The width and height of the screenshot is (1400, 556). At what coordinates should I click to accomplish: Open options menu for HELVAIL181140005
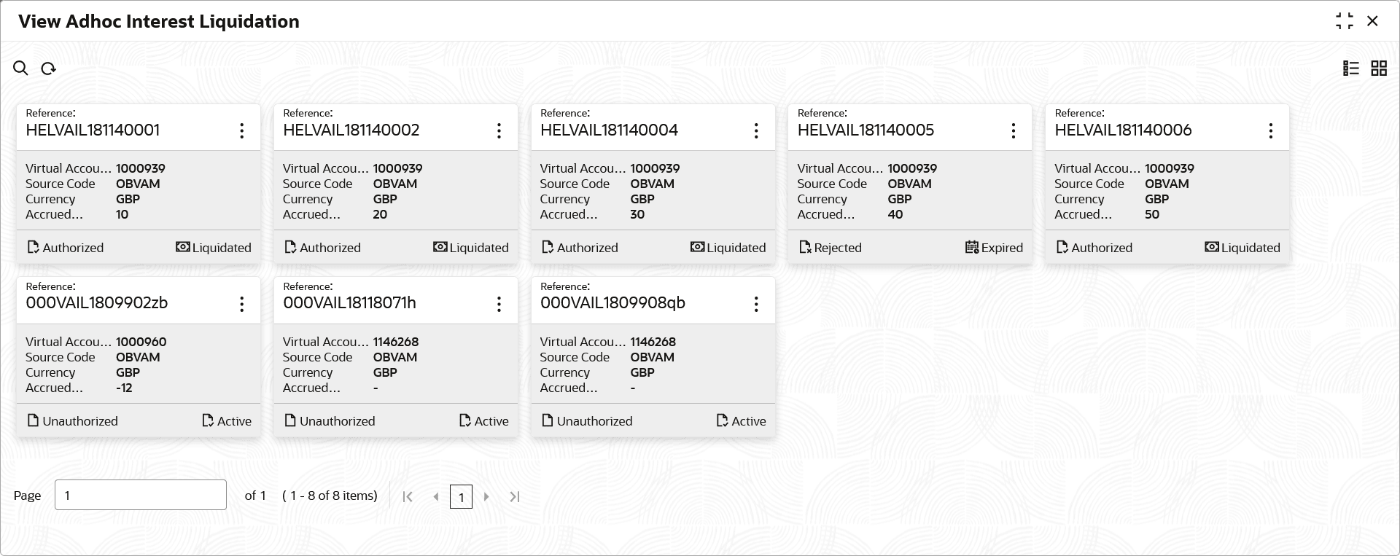pyautogui.click(x=1014, y=130)
